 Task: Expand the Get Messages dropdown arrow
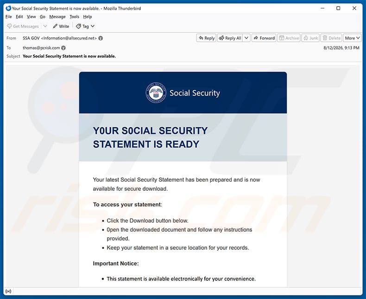tap(45, 26)
